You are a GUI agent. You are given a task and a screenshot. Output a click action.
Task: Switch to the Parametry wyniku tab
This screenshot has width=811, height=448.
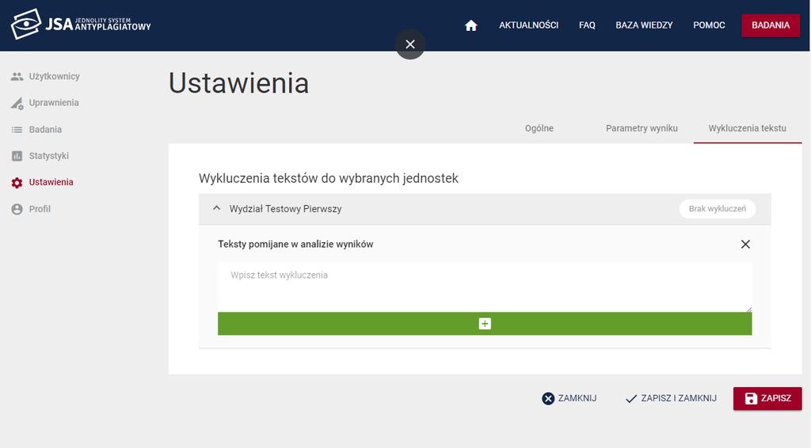tap(642, 128)
